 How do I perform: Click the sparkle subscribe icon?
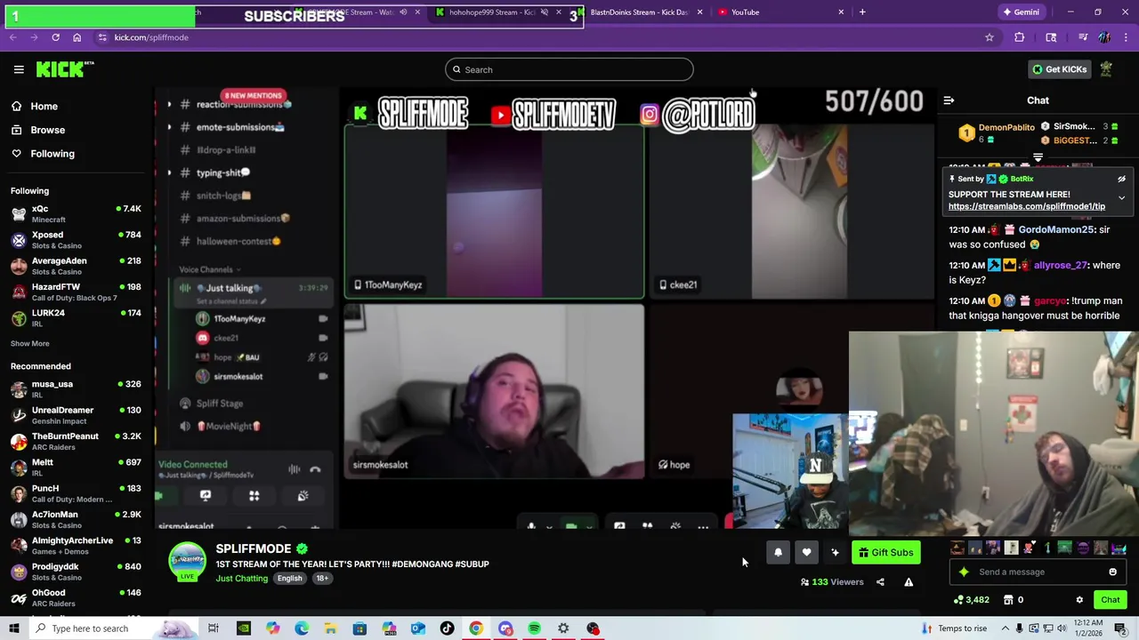coord(835,553)
